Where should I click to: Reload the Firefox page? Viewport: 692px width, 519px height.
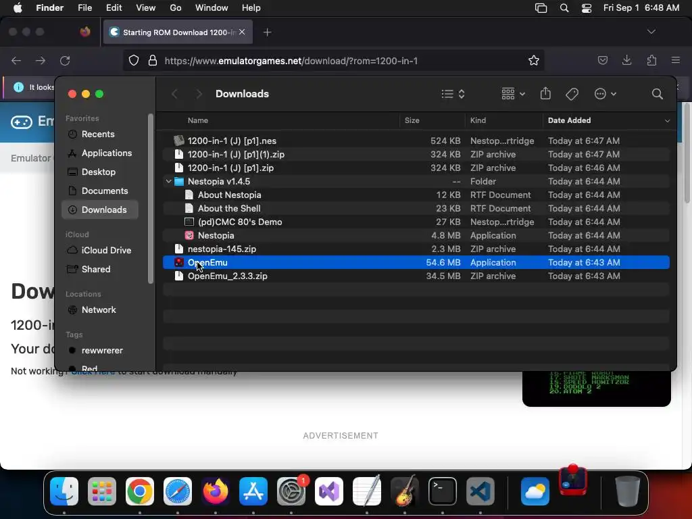65,60
